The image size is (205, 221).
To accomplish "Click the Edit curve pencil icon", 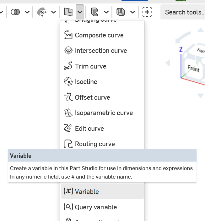I will pyautogui.click(x=68, y=128).
